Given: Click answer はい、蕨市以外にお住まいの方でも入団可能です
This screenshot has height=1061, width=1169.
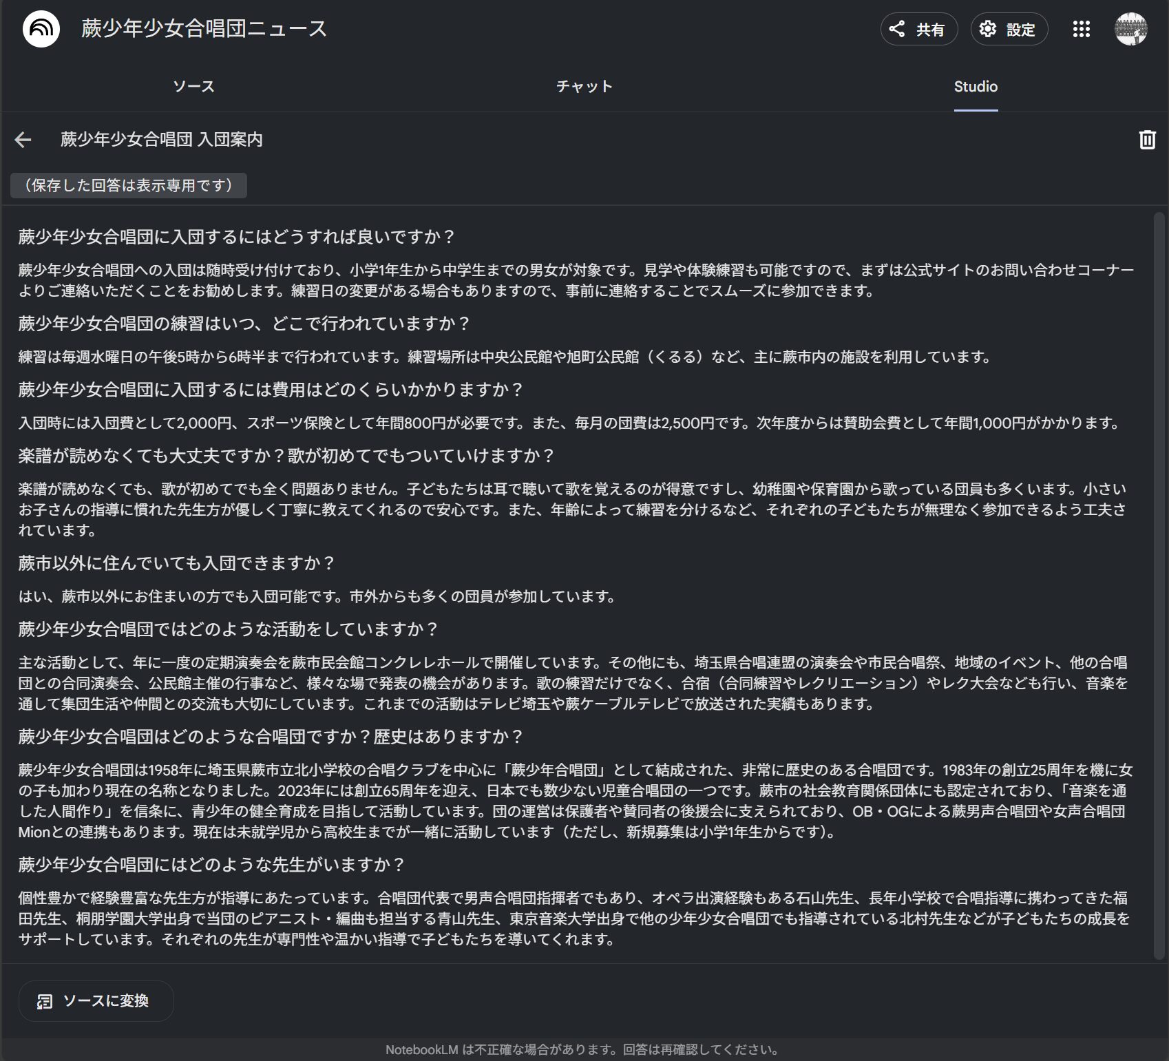Looking at the screenshot, I should (x=317, y=596).
